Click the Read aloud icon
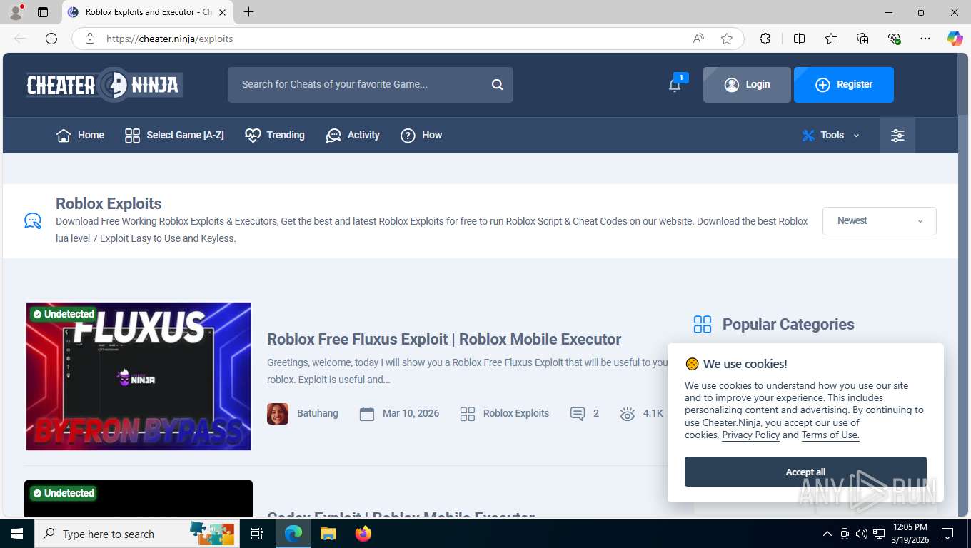This screenshot has width=971, height=548. coord(698,39)
